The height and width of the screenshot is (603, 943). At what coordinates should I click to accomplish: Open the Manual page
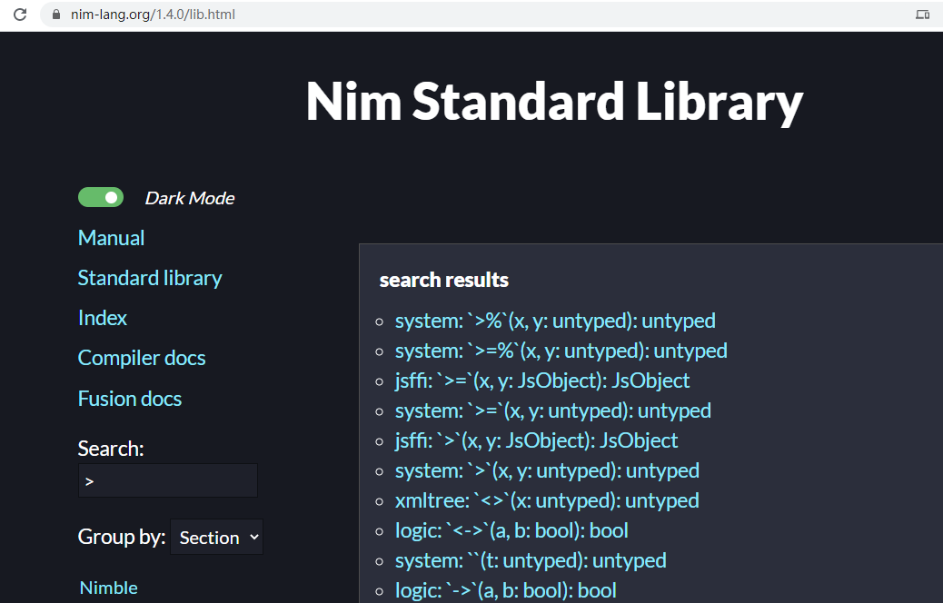(x=111, y=237)
